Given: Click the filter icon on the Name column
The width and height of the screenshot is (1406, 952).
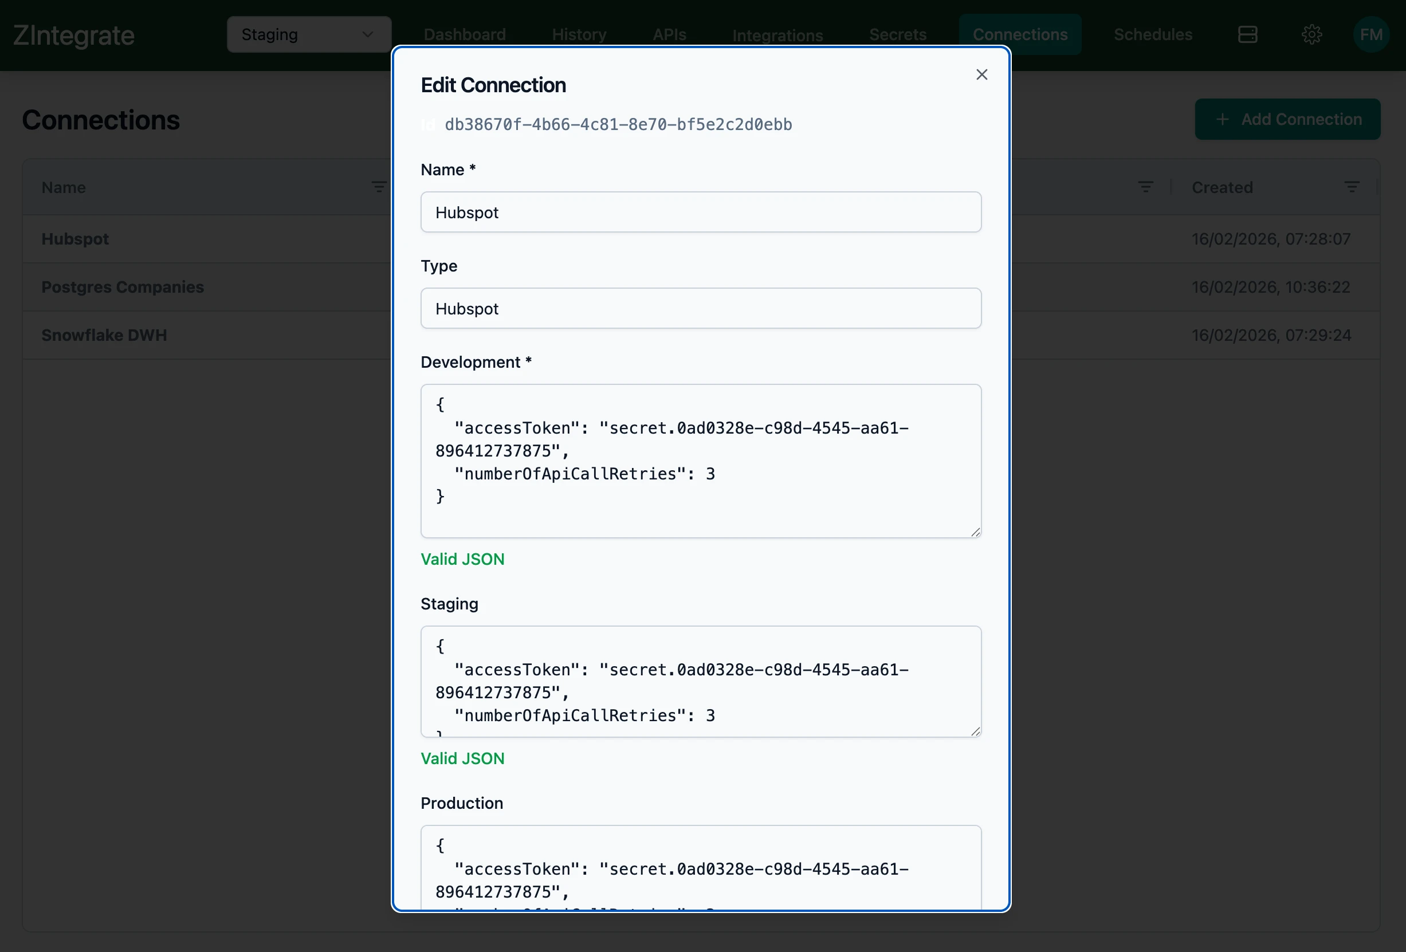Looking at the screenshot, I should tap(379, 186).
